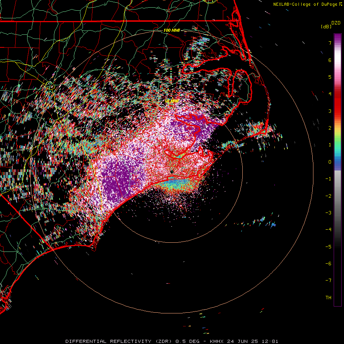Click the TH threshold label
Screen dimensions: 344x344
pyautogui.click(x=328, y=298)
